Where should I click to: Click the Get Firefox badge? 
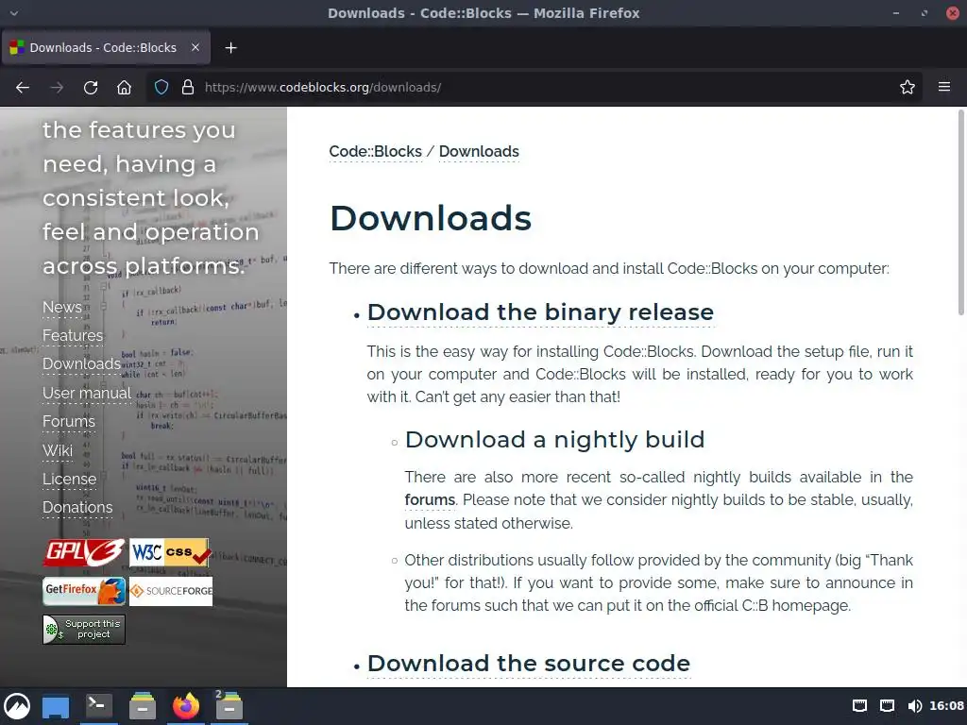click(x=84, y=591)
